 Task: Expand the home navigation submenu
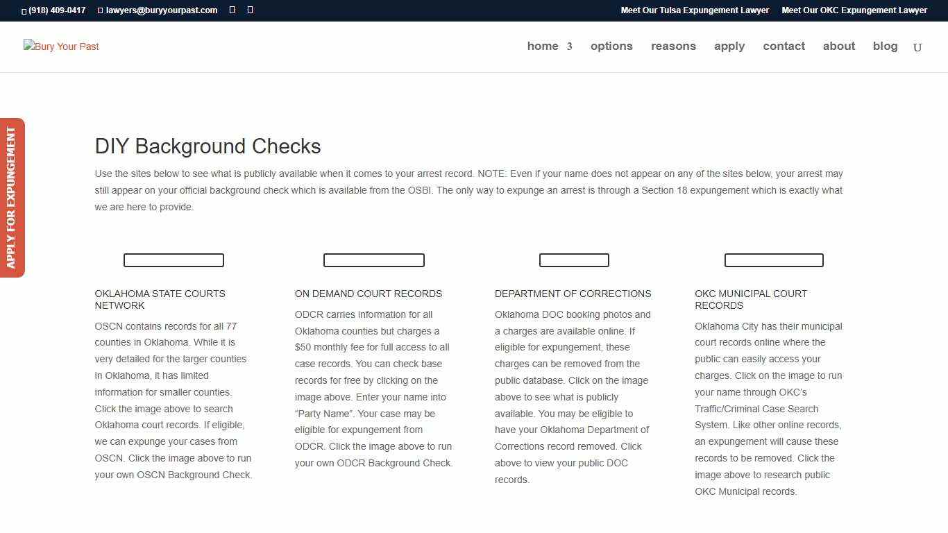(569, 46)
